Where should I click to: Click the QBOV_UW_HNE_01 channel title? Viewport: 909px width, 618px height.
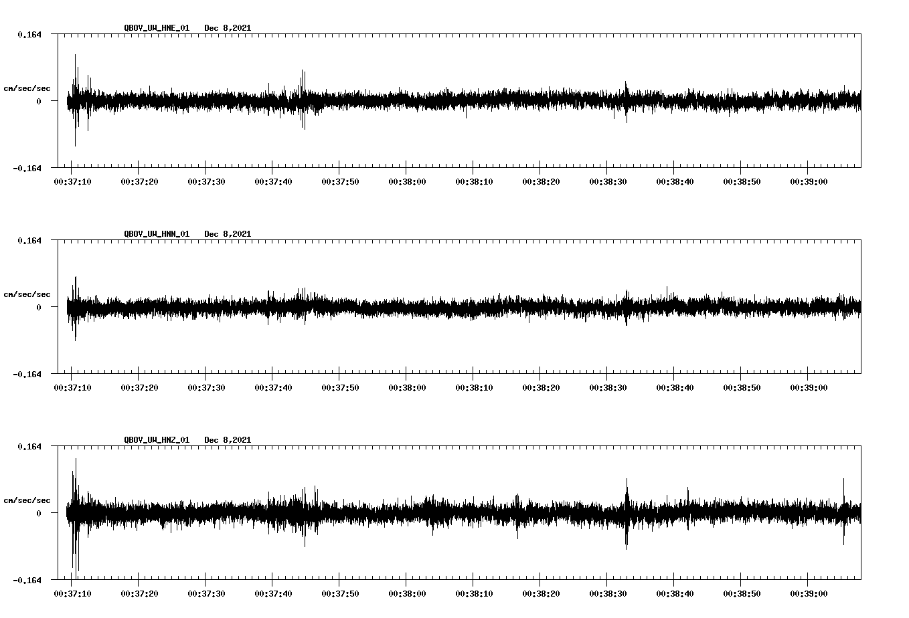pos(157,28)
